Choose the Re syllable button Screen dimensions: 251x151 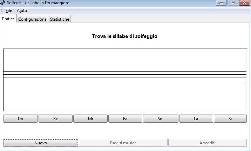pos(55,119)
